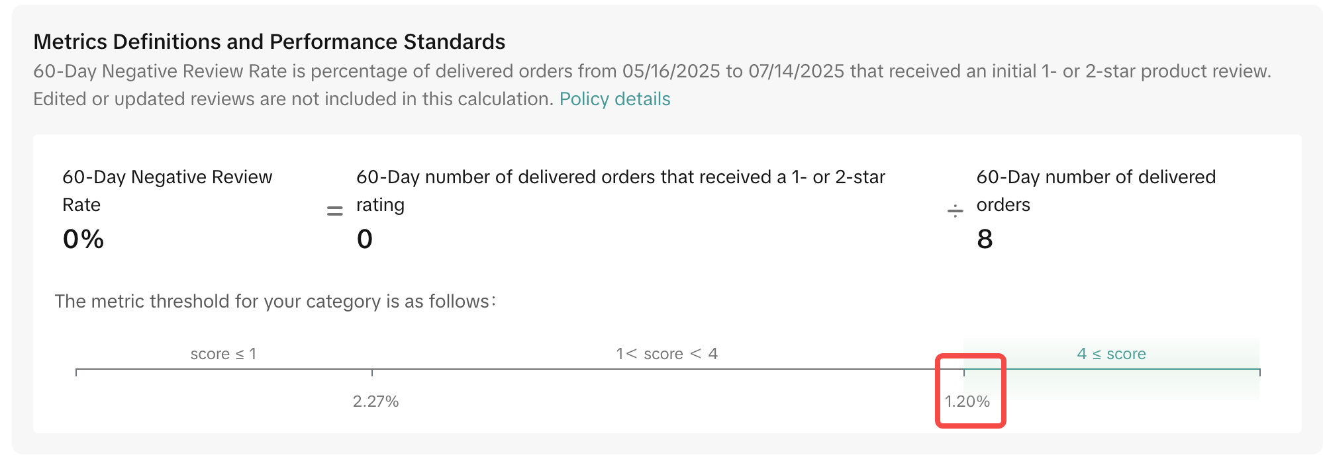
Task: Click the delivered orders count 8
Action: pyautogui.click(x=985, y=239)
